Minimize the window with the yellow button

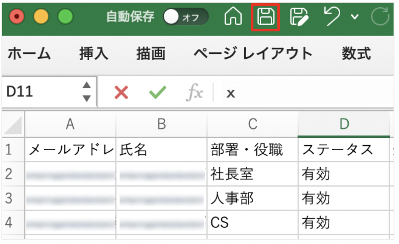[41, 17]
